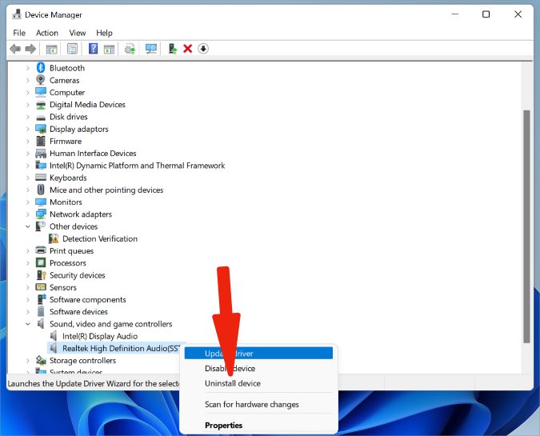The image size is (540, 436).
Task: Click the Show/Hide action pane toolbar icon
Action: click(x=109, y=49)
